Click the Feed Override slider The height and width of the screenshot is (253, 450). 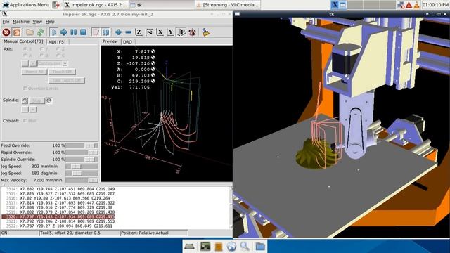(82, 145)
